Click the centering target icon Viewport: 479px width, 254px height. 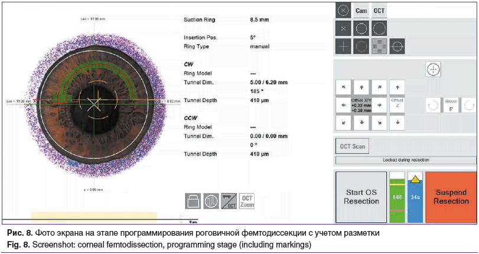click(434, 69)
